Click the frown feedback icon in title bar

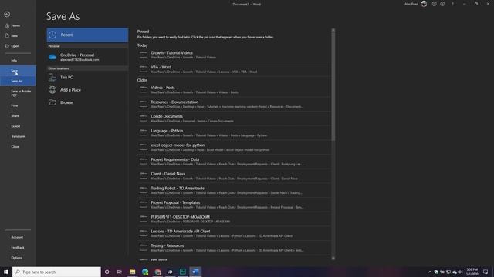point(442,4)
